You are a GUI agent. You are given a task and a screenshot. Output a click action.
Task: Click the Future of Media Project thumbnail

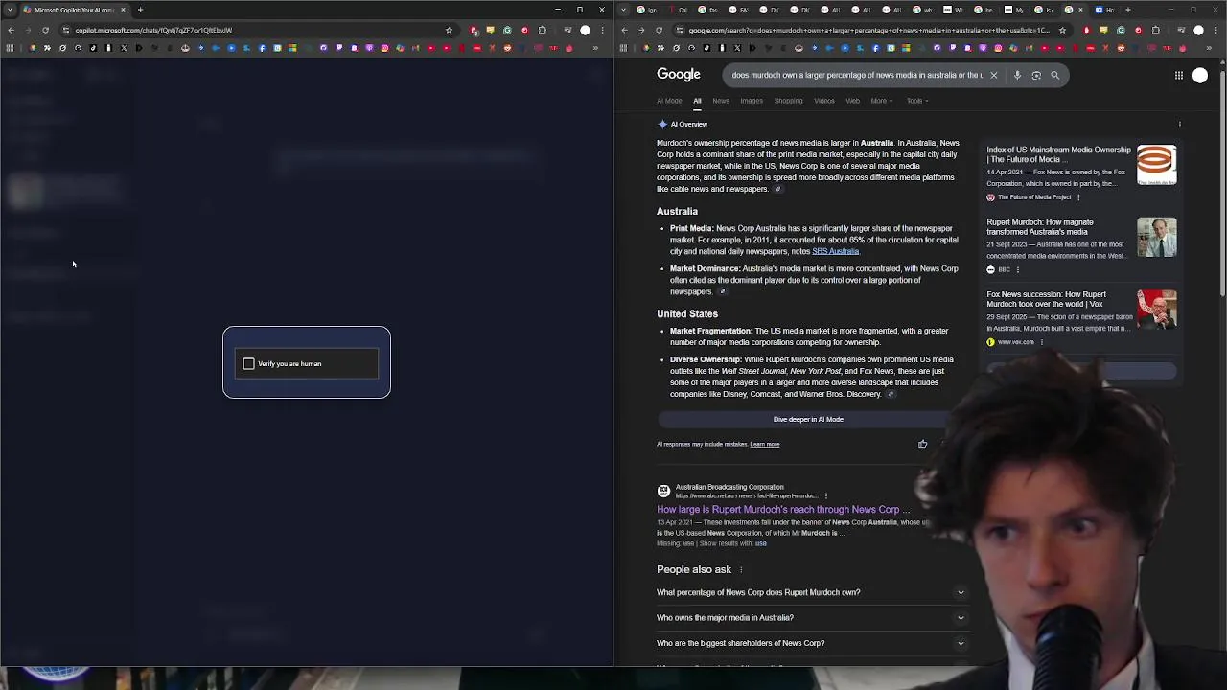(1156, 165)
